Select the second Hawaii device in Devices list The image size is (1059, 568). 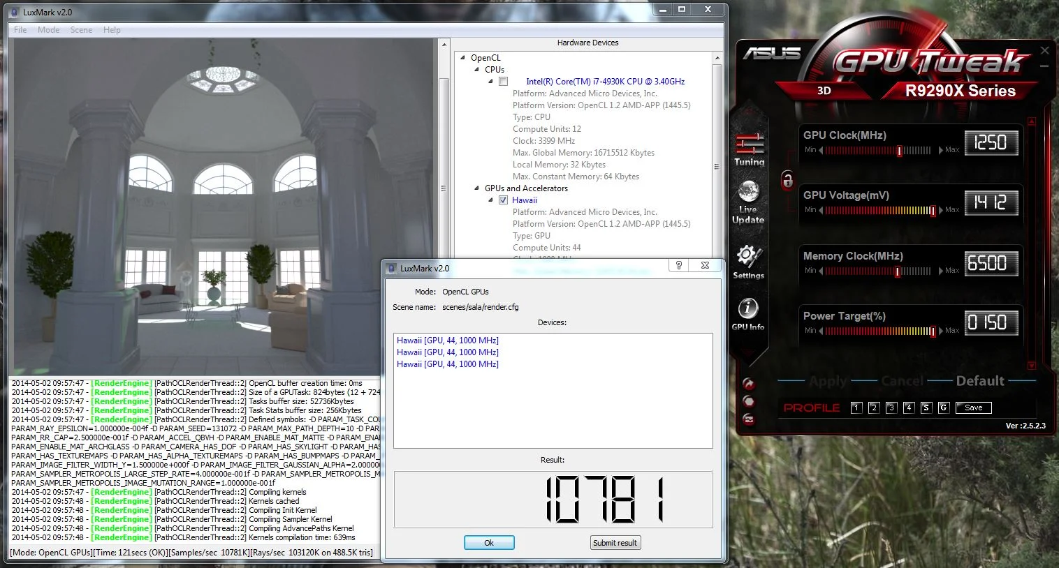pyautogui.click(x=448, y=352)
